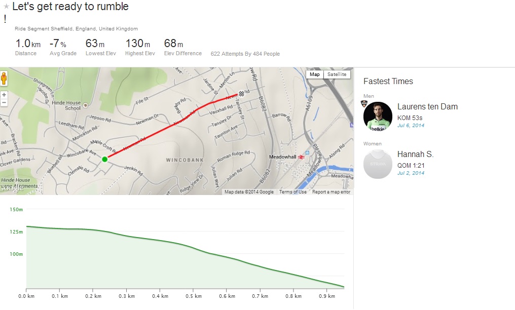This screenshot has width=515, height=310.
Task: Grab the Street View pegman icon
Action: point(4,79)
